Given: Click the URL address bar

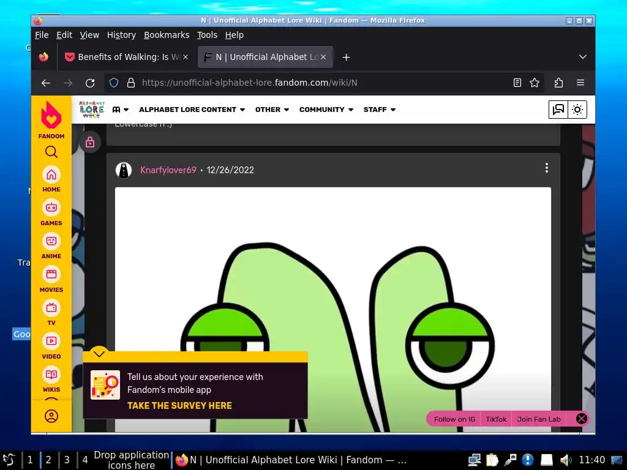Looking at the screenshot, I should click(324, 83).
